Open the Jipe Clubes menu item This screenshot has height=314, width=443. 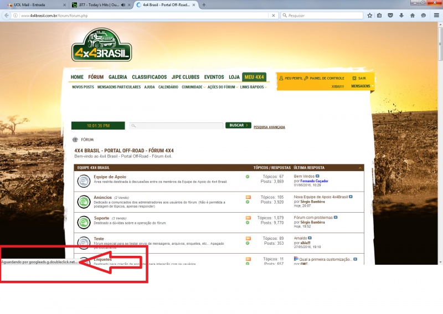[186, 77]
